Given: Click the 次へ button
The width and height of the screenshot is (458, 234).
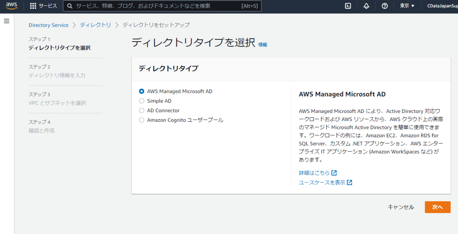Looking at the screenshot, I should click(x=437, y=207).
